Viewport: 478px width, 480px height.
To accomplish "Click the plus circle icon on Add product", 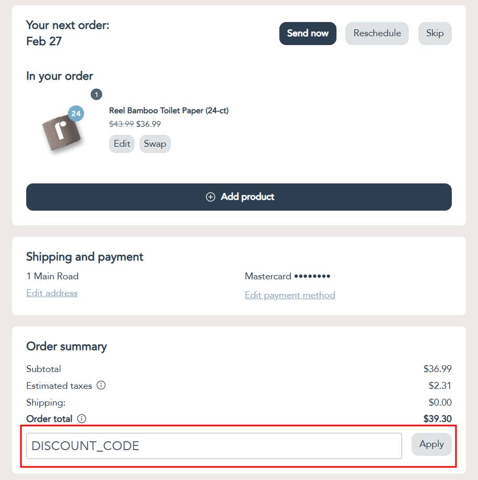I will click(x=211, y=197).
